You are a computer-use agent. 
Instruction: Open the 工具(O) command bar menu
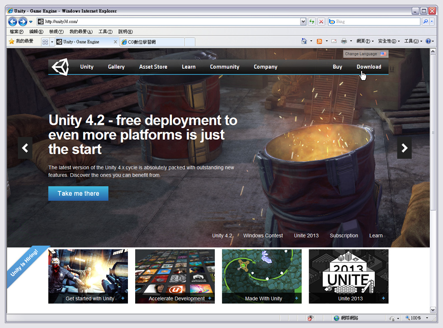pos(413,41)
